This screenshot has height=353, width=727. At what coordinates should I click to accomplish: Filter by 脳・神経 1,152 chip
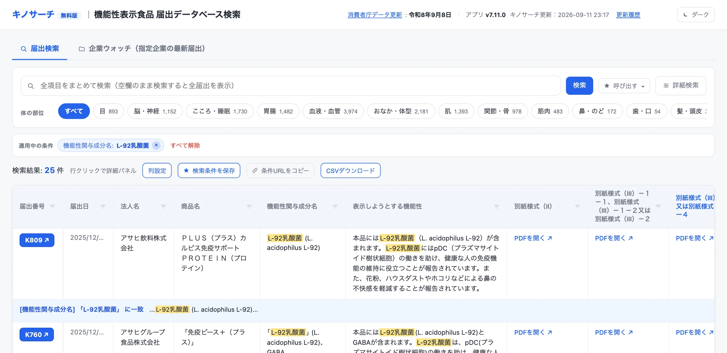[x=155, y=111]
